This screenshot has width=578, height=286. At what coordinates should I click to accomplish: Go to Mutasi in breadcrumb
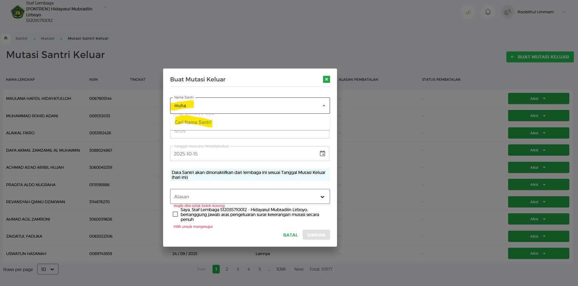point(48,39)
